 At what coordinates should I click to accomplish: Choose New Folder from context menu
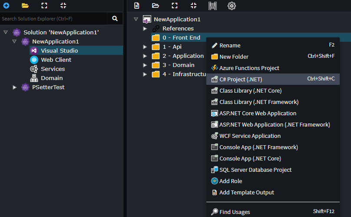click(x=273, y=57)
